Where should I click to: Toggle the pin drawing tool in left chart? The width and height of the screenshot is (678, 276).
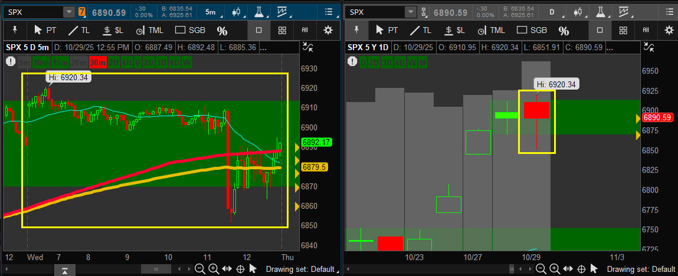tap(14, 31)
